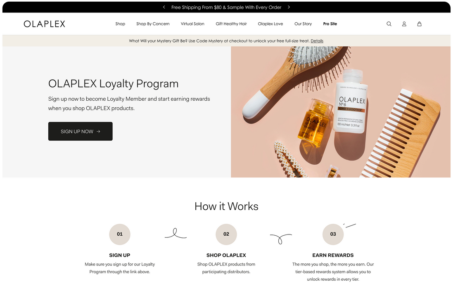Open Our Story page

pos(303,24)
